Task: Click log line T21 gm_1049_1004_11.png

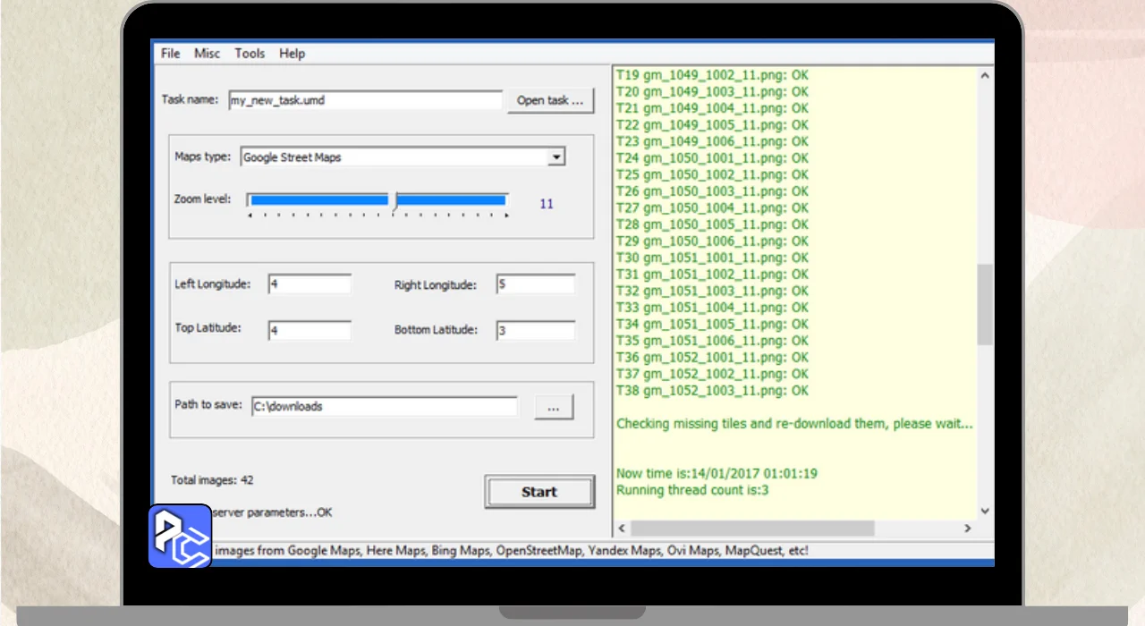Action: click(x=712, y=108)
